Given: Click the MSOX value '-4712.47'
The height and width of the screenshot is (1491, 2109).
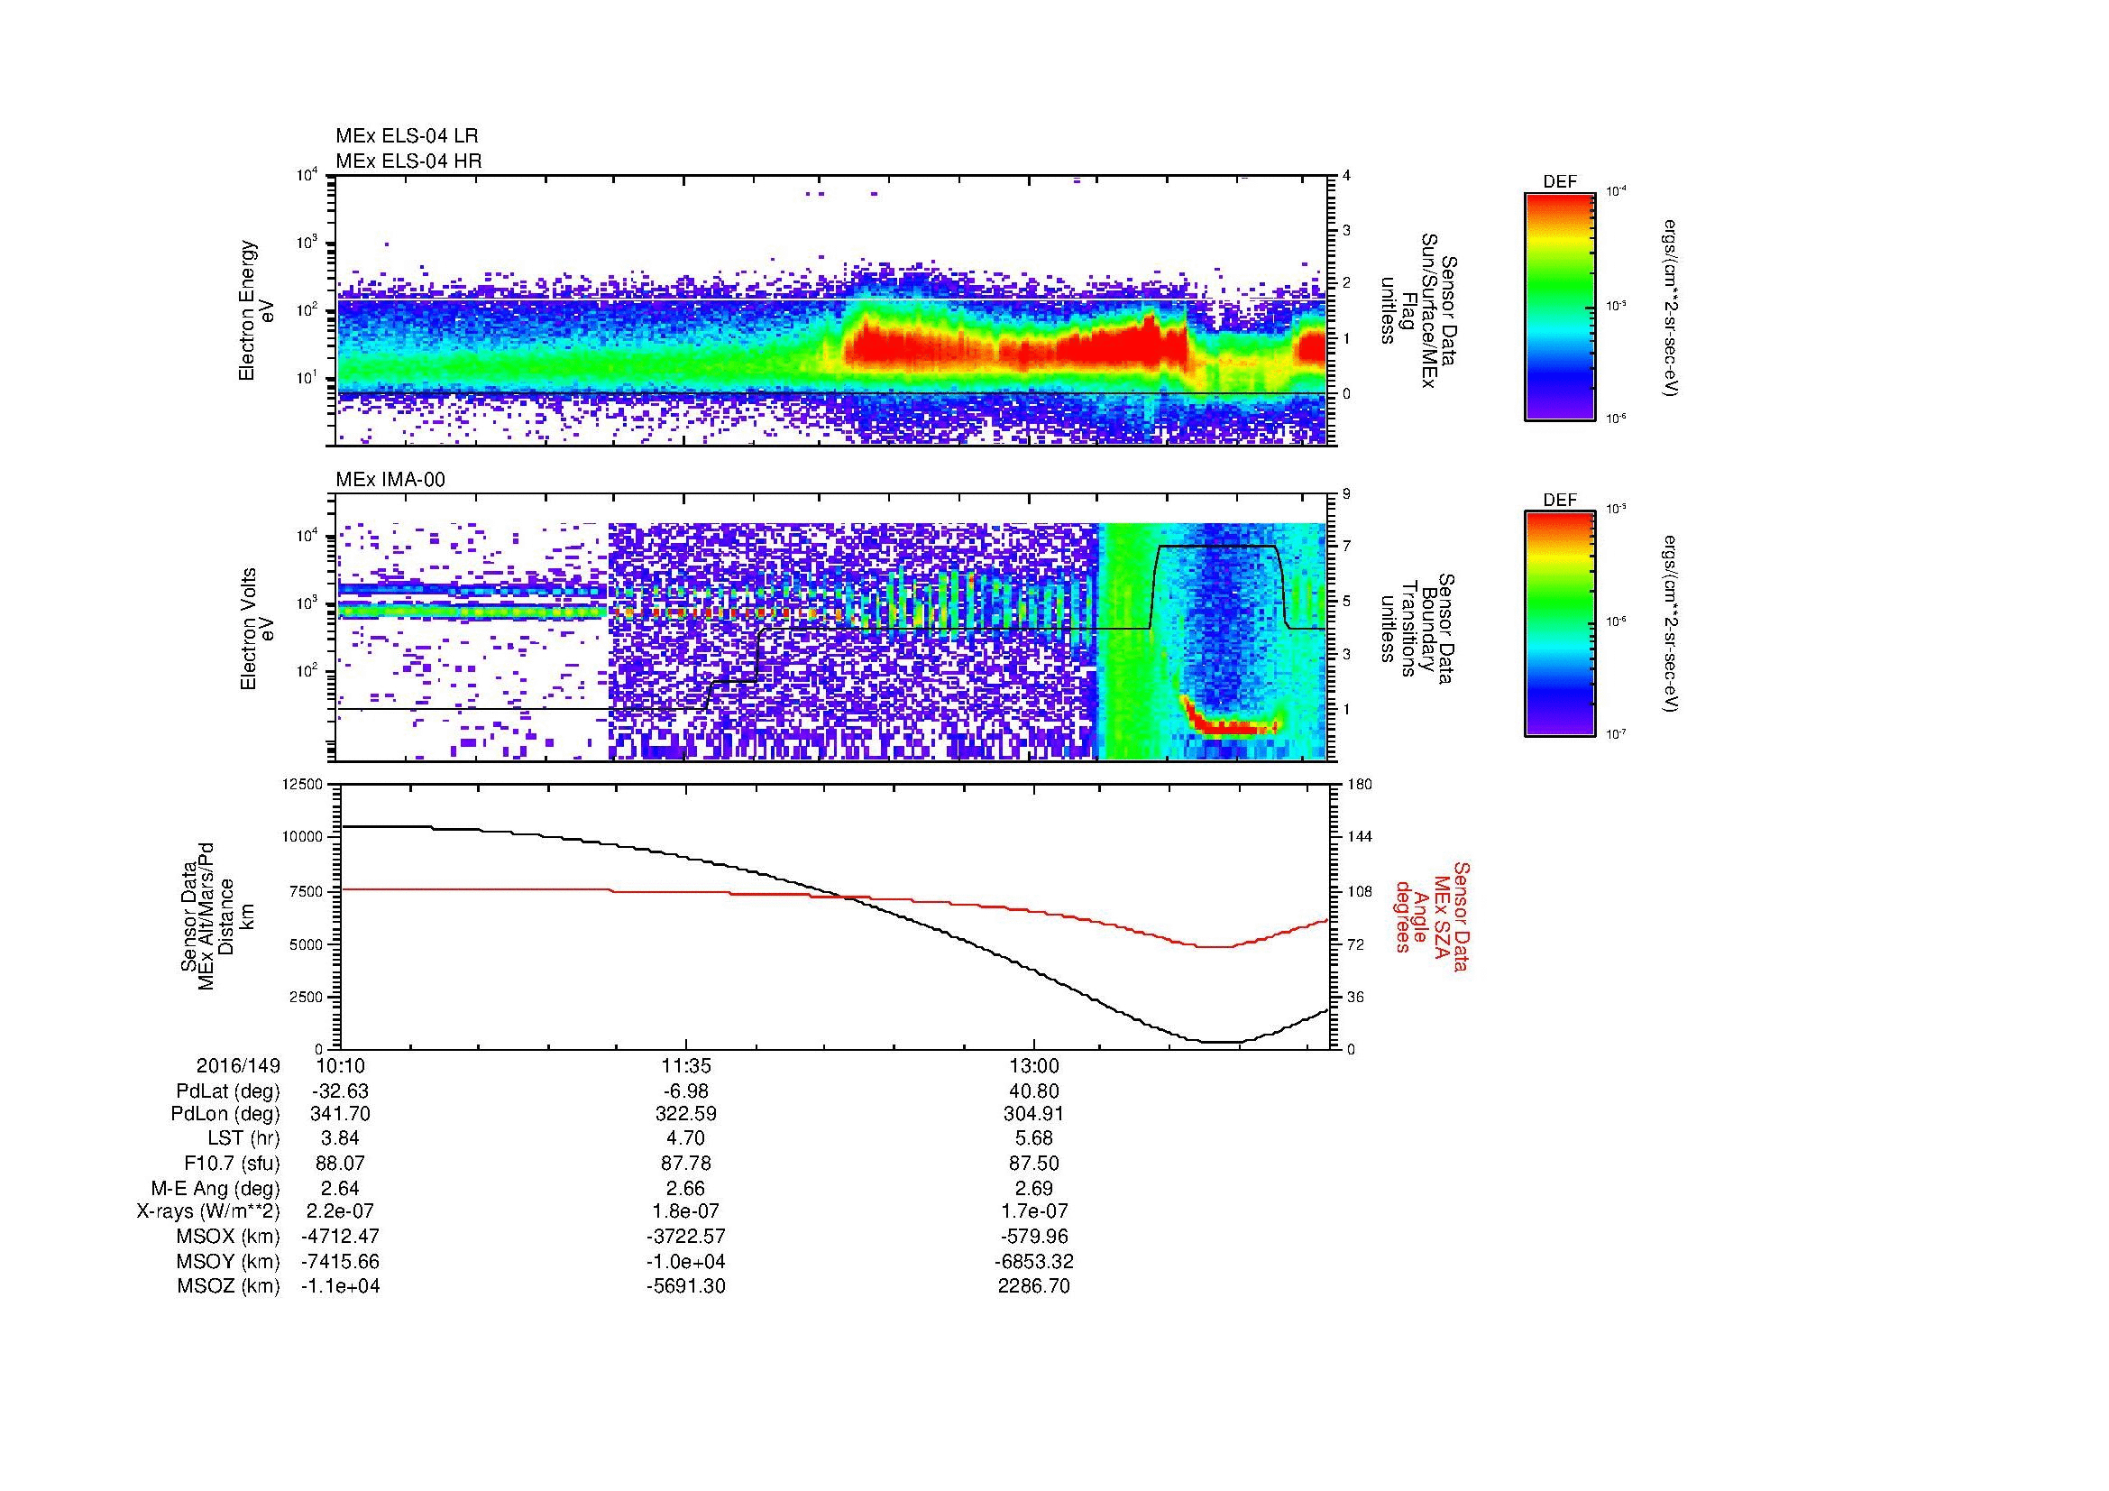Looking at the screenshot, I should point(341,1238).
